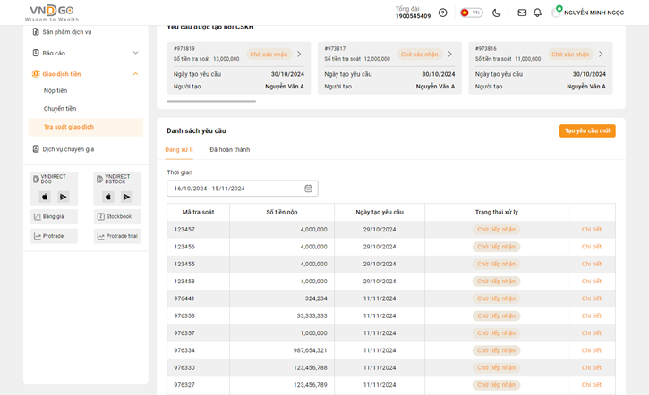Click the user avatar icon
This screenshot has height=395, width=649.
tap(556, 13)
